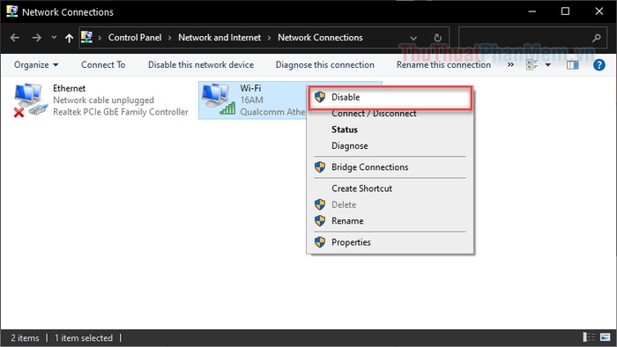This screenshot has width=617, height=347.
Task: Click Disable this network device button
Action: coord(201,65)
